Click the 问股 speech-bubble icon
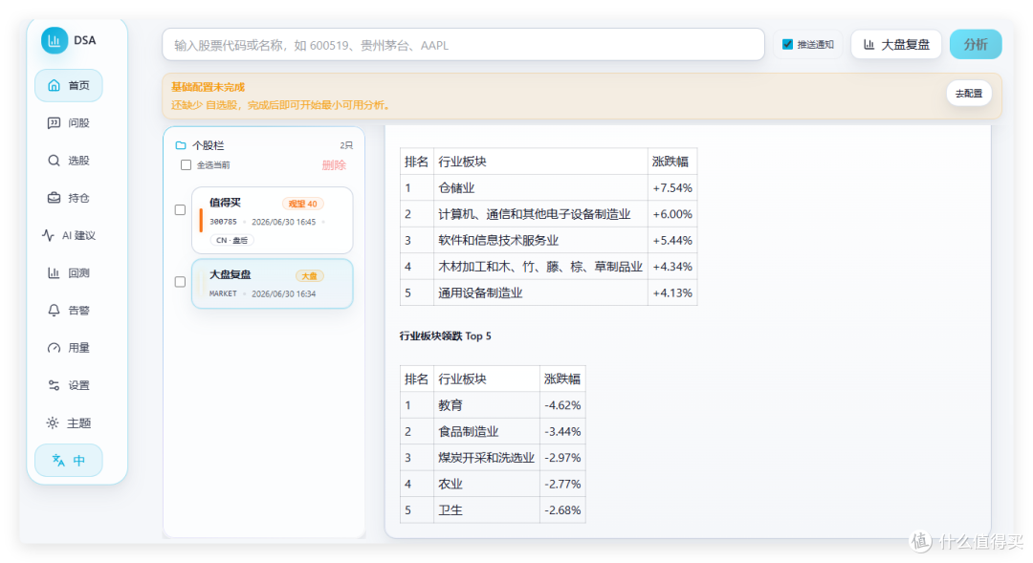 tap(54, 123)
